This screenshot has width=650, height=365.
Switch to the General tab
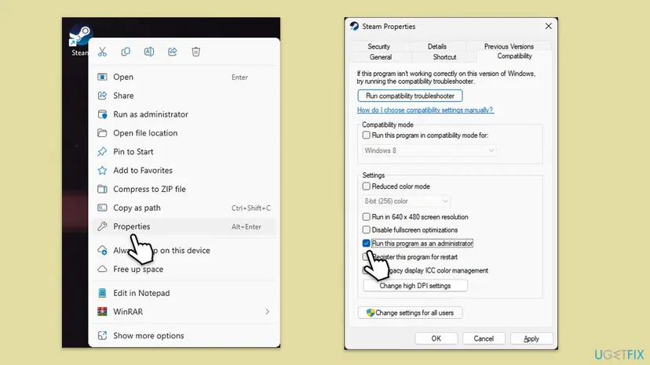click(381, 57)
